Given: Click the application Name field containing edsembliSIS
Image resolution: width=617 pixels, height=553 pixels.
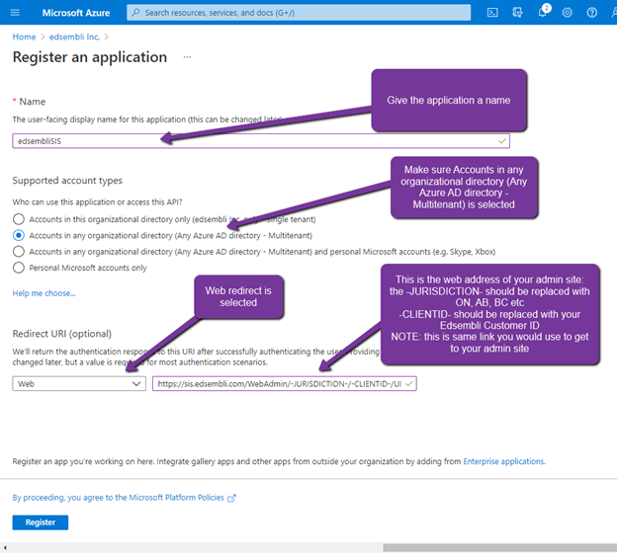Looking at the screenshot, I should pos(261,141).
